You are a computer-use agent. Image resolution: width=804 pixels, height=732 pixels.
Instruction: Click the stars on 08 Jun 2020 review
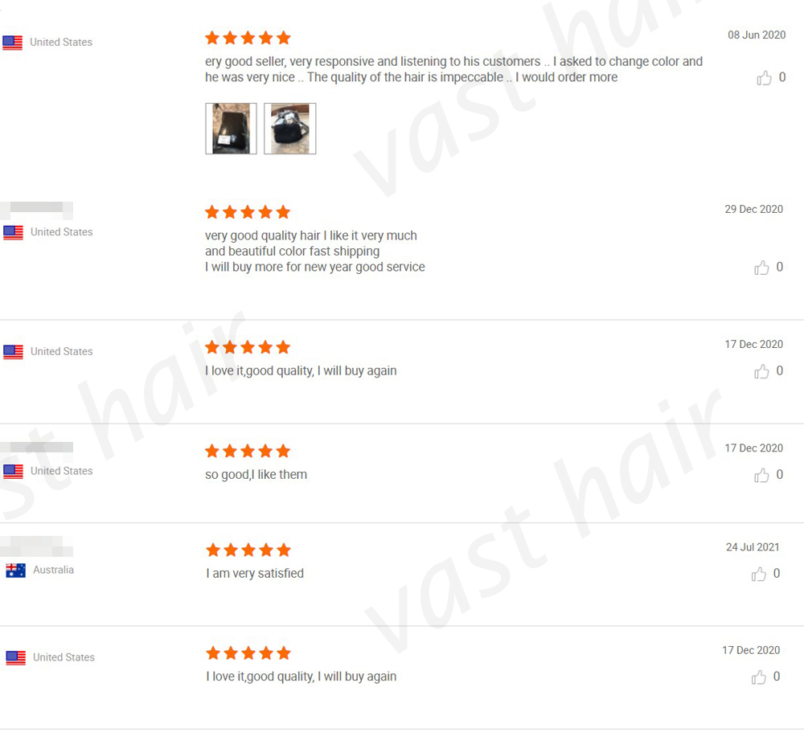tap(248, 38)
